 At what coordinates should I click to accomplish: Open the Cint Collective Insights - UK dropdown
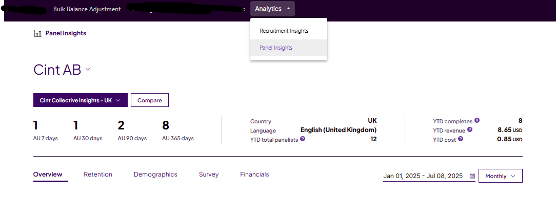click(x=81, y=100)
